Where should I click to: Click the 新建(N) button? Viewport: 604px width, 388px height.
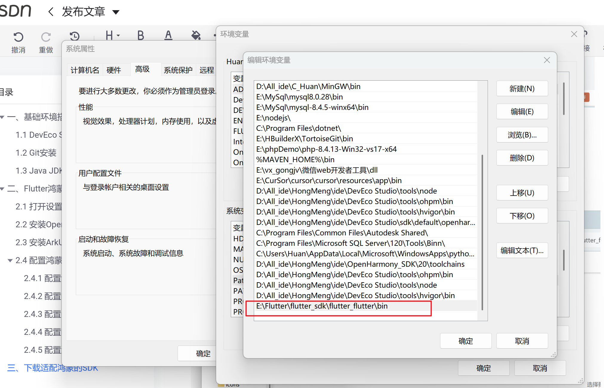click(x=522, y=88)
